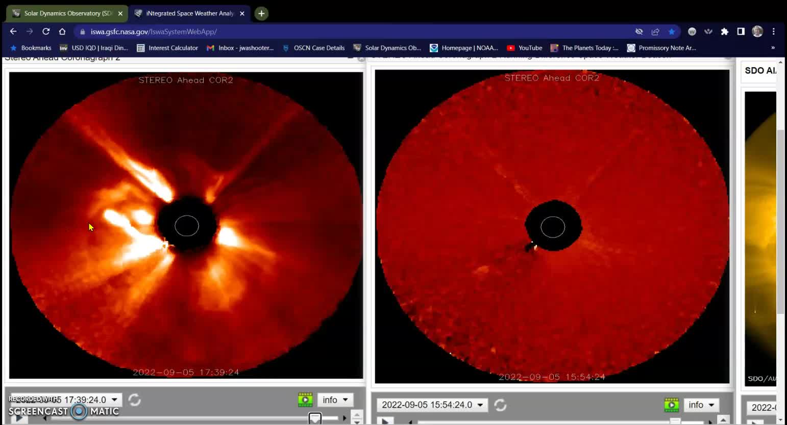Open a new browser tab
Image resolution: width=787 pixels, height=425 pixels.
coord(261,14)
